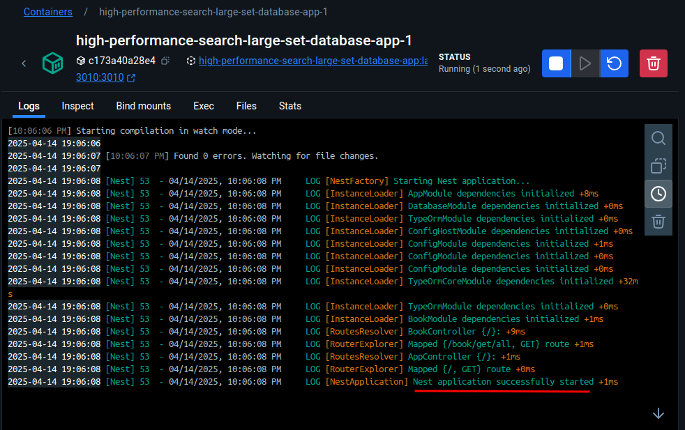Image resolution: width=685 pixels, height=430 pixels.
Task: Go back with the left chevron arrow
Action: point(24,63)
